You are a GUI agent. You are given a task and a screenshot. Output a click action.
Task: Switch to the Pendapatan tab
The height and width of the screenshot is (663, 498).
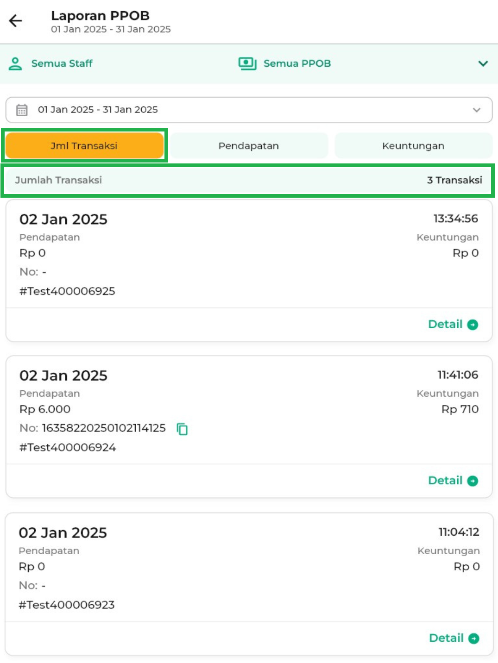pos(249,146)
